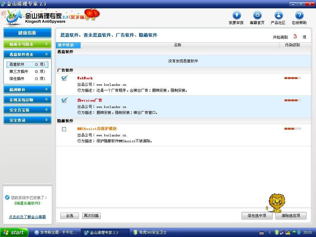This screenshot has width=316, height=237.
Task: Click the 伪vision广告 item title
Action: 90,100
